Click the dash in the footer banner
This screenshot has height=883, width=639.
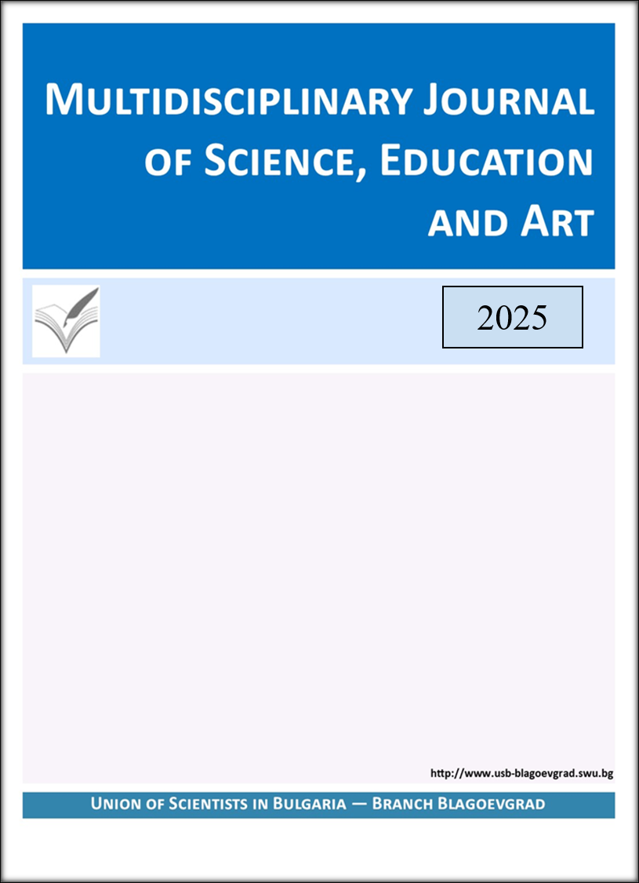[x=354, y=805]
